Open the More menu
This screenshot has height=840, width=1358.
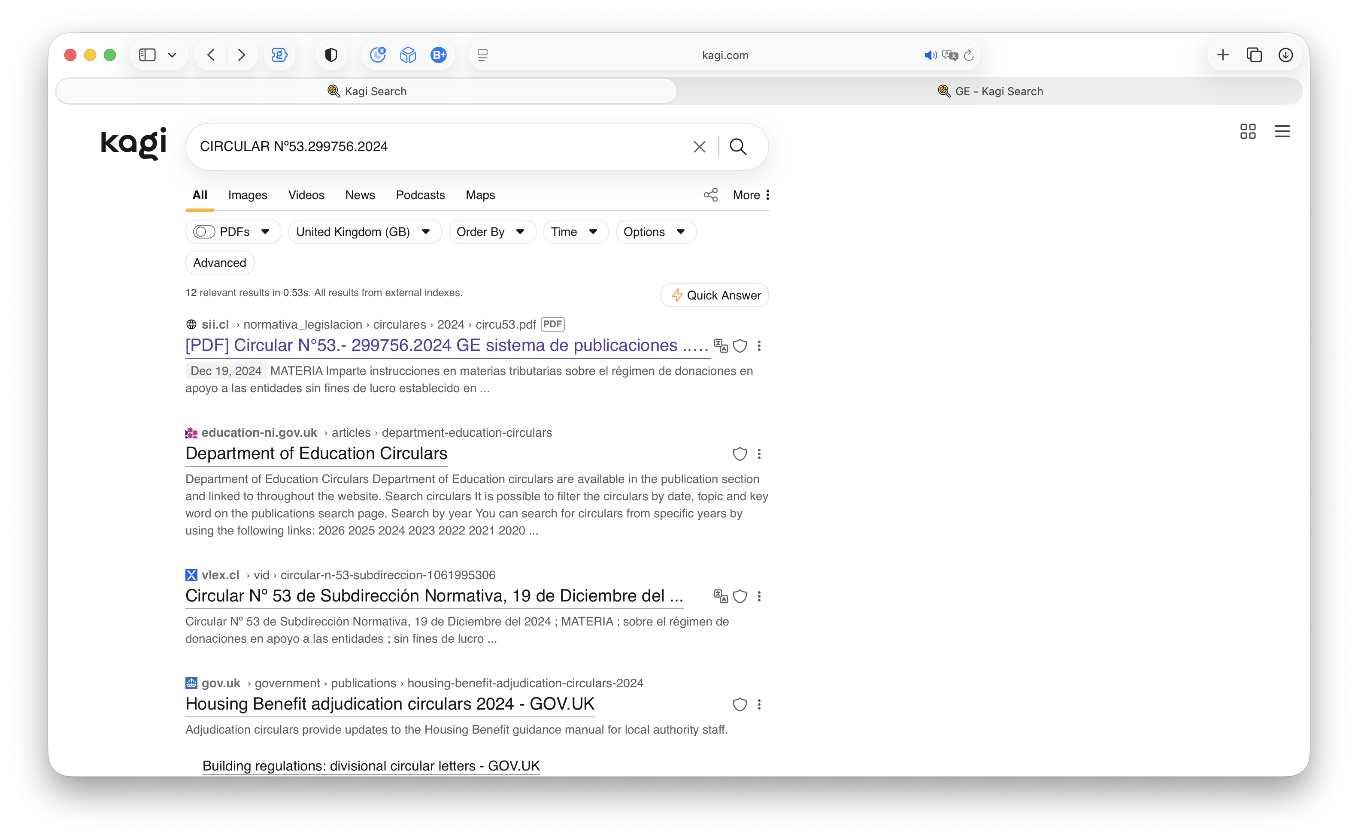(x=751, y=195)
